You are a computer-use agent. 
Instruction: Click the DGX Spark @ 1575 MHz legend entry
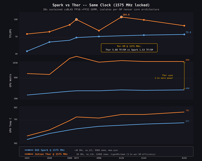point(45,150)
